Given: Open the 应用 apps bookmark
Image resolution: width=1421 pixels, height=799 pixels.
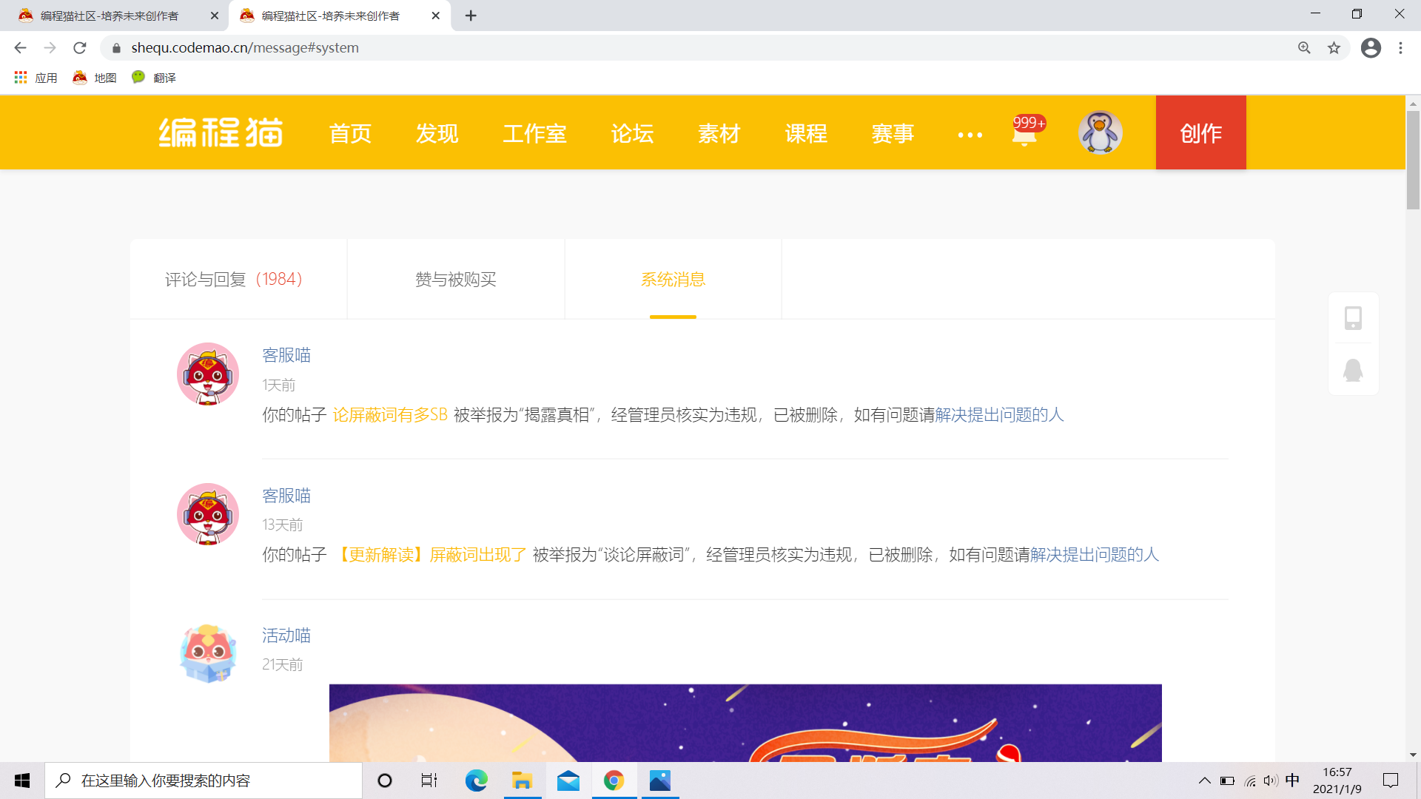Looking at the screenshot, I should 36,78.
